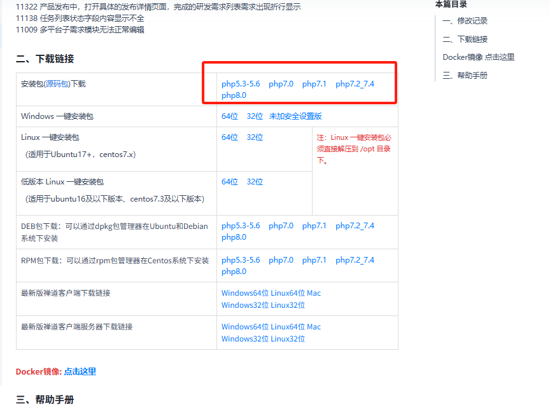
Task: Get the Windows 一键安装包 32位 download
Action: 255,116
